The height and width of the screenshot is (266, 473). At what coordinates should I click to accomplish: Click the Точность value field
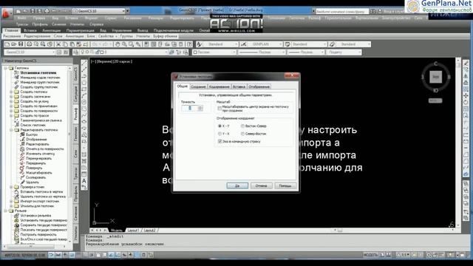pyautogui.click(x=190, y=109)
